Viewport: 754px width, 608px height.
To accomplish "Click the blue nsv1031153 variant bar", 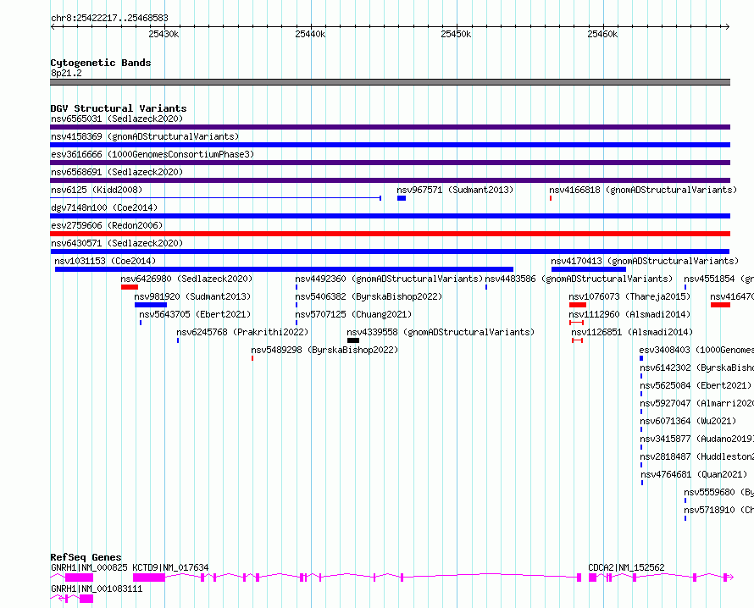I will tap(284, 269).
